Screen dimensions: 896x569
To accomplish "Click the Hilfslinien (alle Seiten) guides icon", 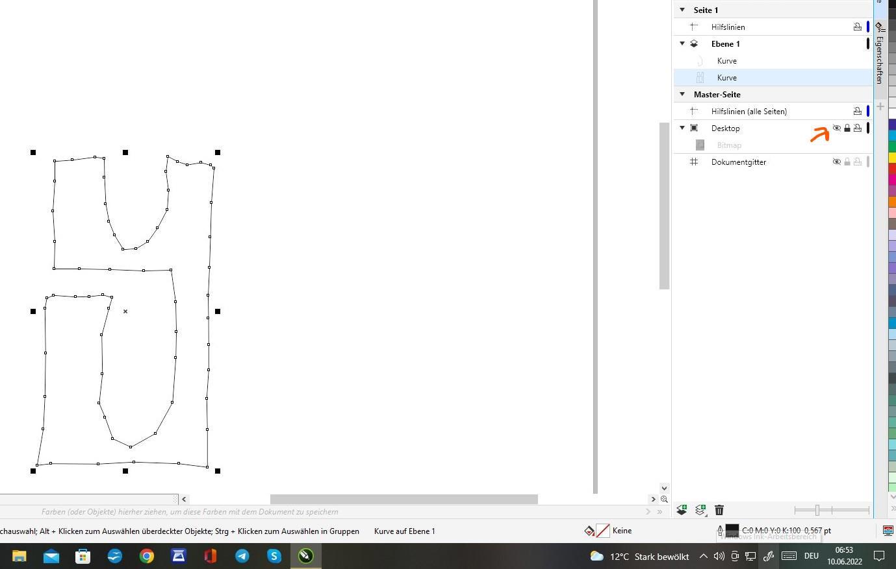I will pyautogui.click(x=694, y=111).
